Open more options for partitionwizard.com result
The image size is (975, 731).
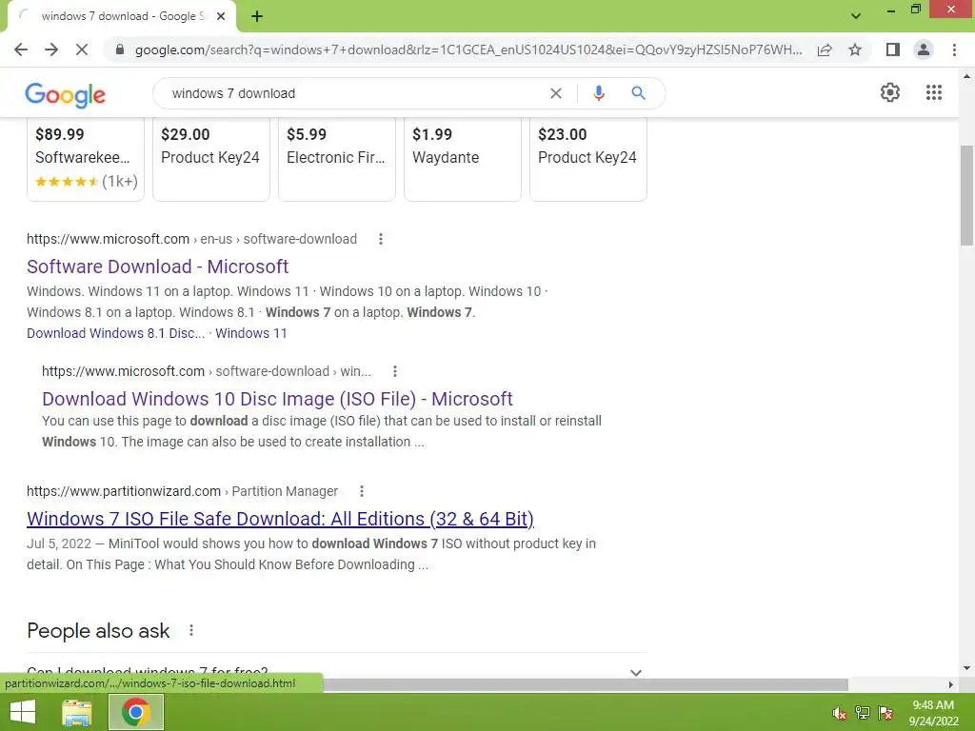(361, 491)
